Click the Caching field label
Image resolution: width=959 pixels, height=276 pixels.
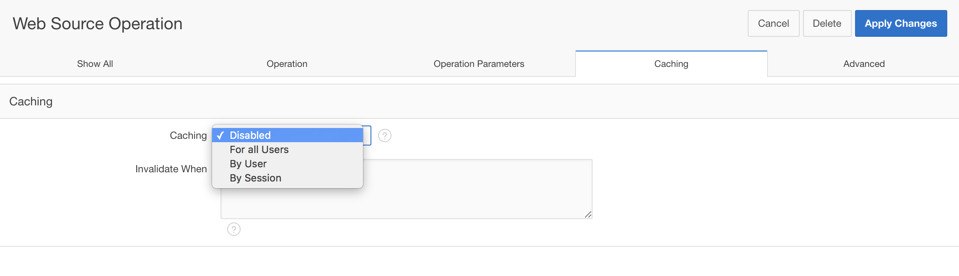coord(188,135)
